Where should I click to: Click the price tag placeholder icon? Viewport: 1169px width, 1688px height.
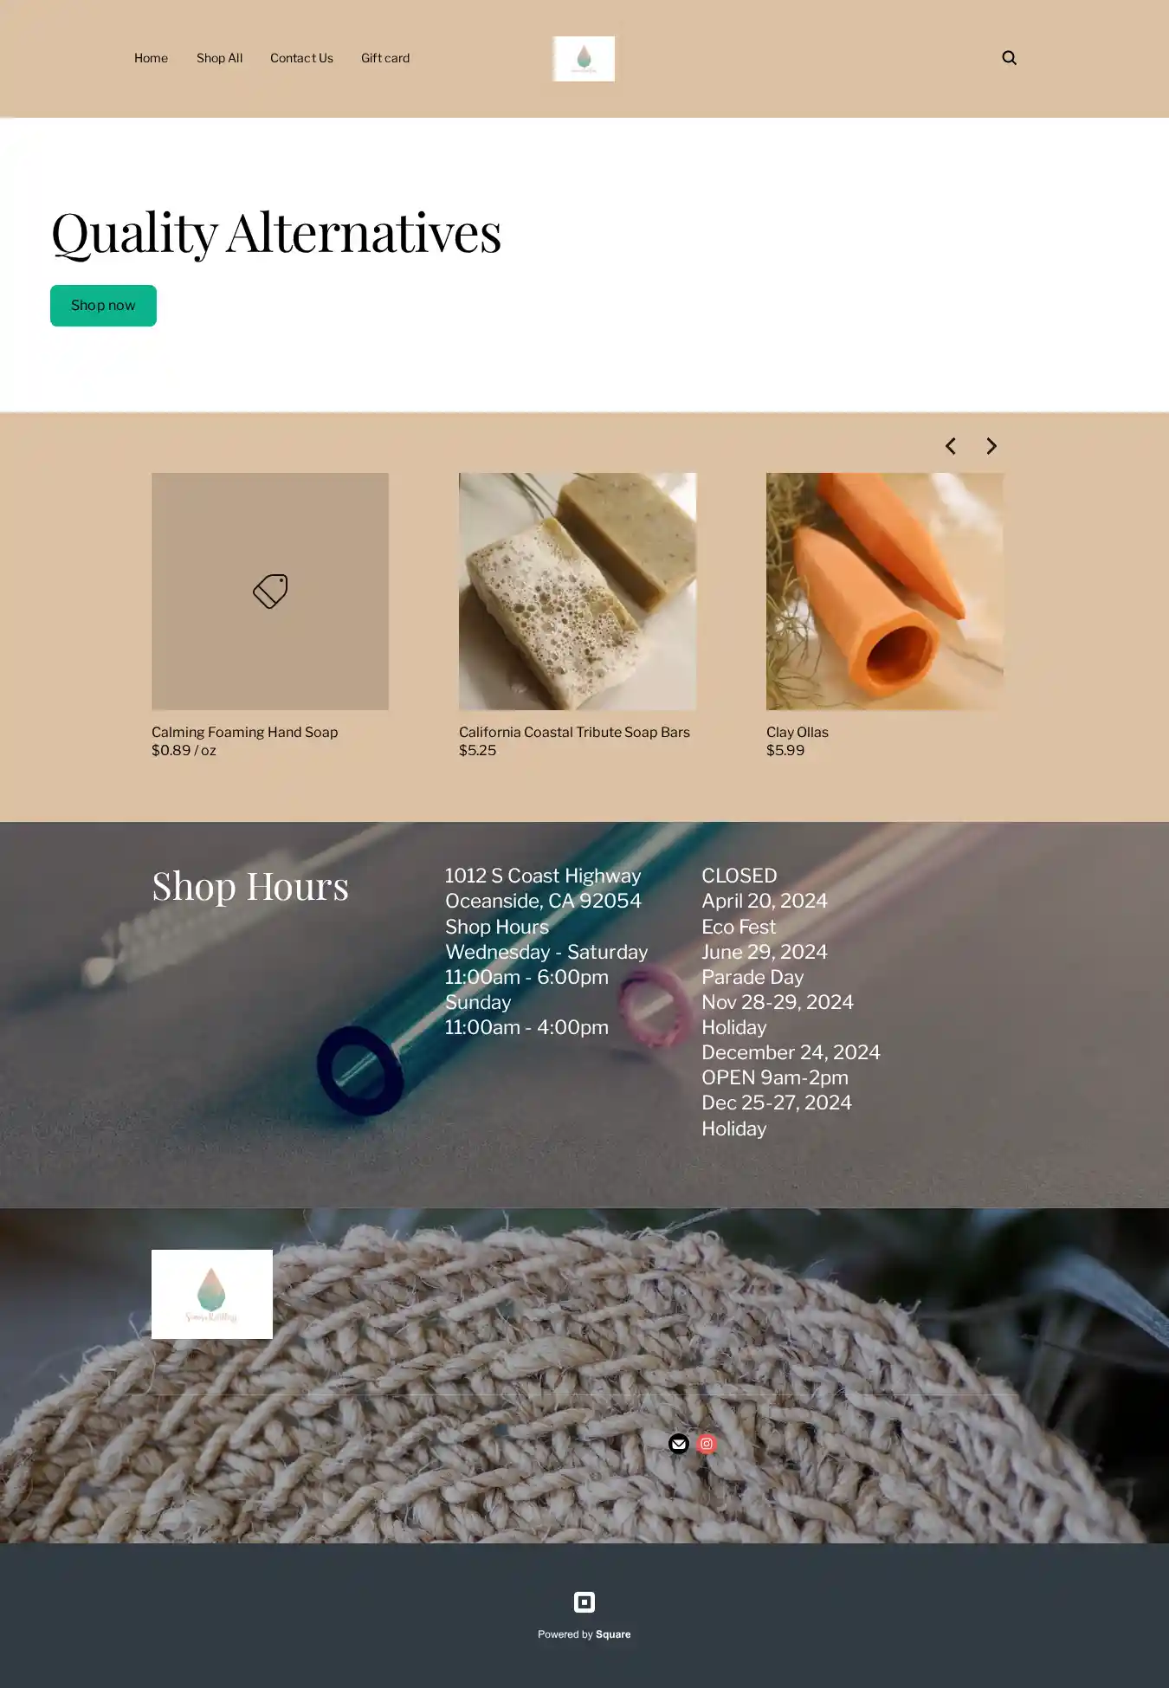(x=270, y=592)
